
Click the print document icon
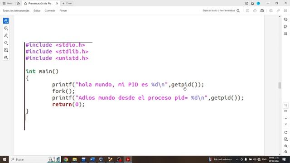[262, 11]
